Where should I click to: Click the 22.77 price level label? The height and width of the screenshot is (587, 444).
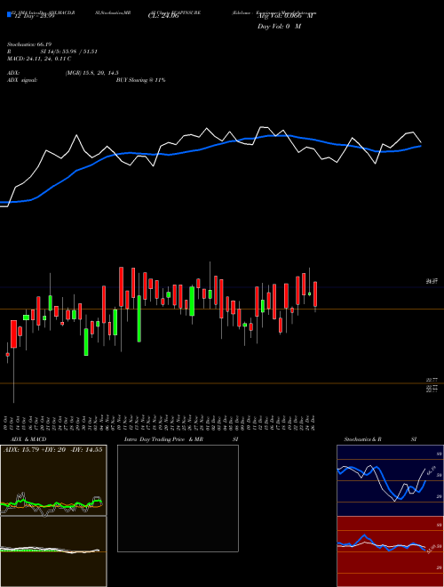[432, 380]
